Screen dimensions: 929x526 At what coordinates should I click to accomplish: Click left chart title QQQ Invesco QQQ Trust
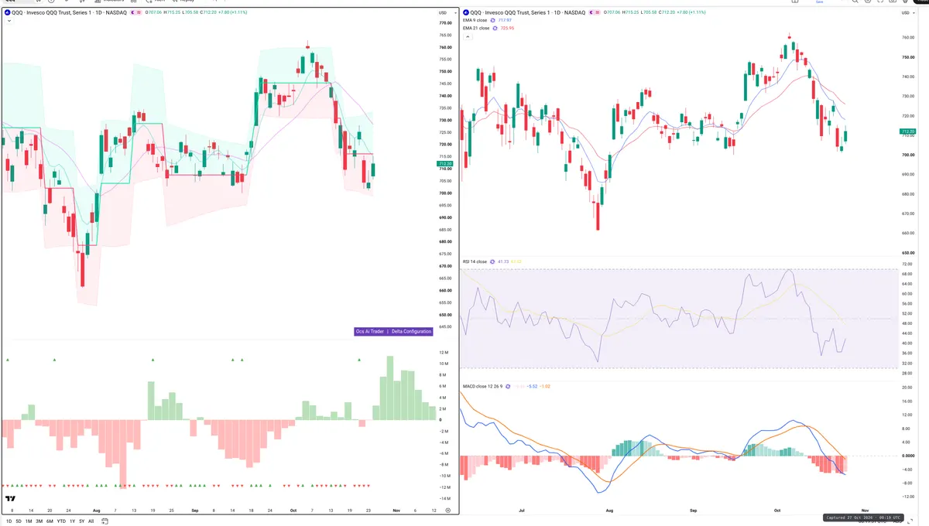[x=69, y=12]
